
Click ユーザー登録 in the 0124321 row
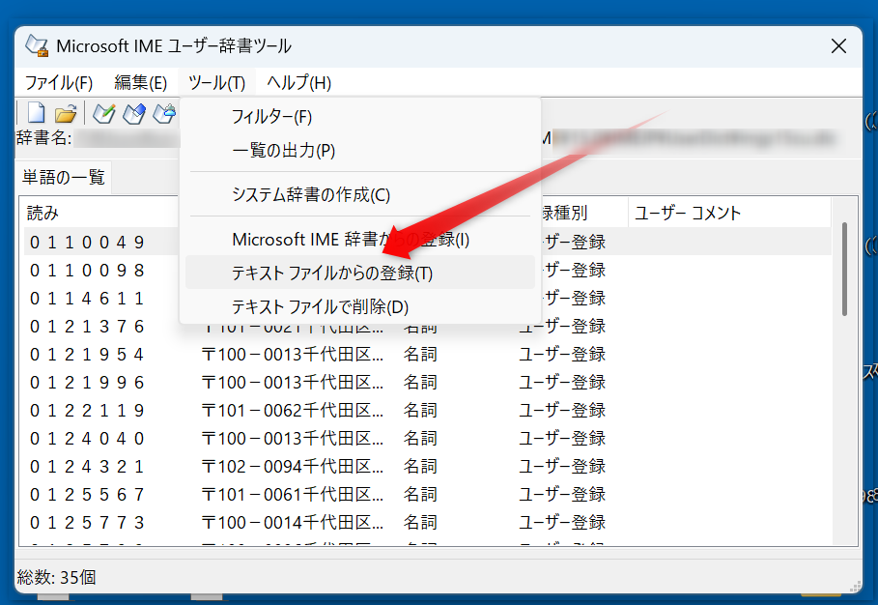(562, 466)
